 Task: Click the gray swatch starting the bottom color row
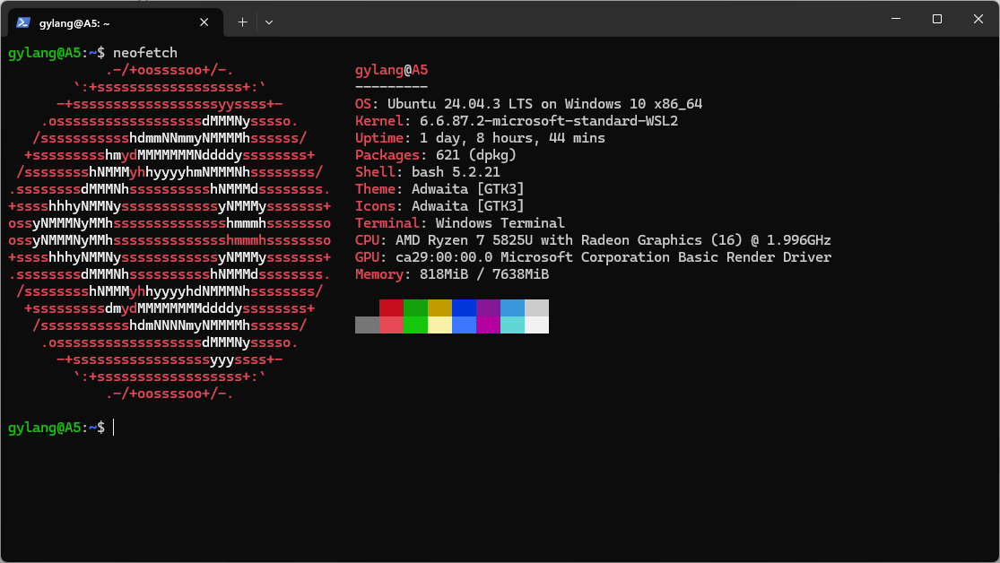coord(367,325)
